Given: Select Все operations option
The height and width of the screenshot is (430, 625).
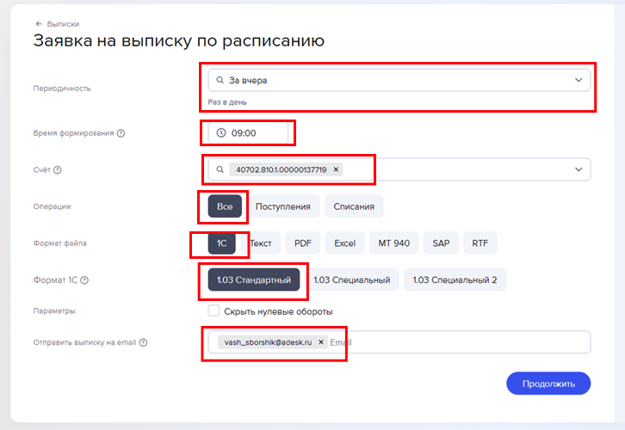Looking at the screenshot, I should click(x=225, y=206).
